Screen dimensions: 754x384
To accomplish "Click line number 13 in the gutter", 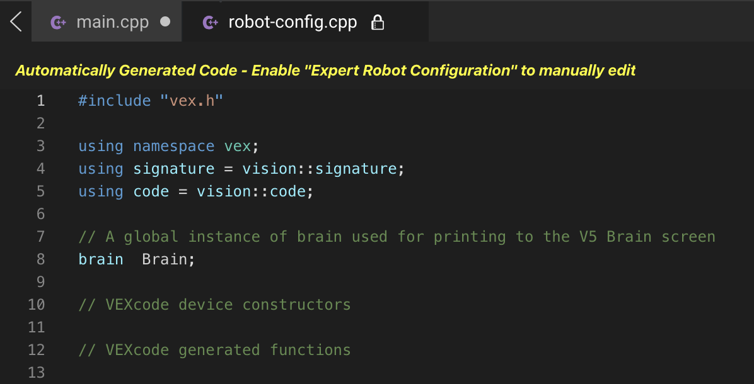I will pos(36,372).
